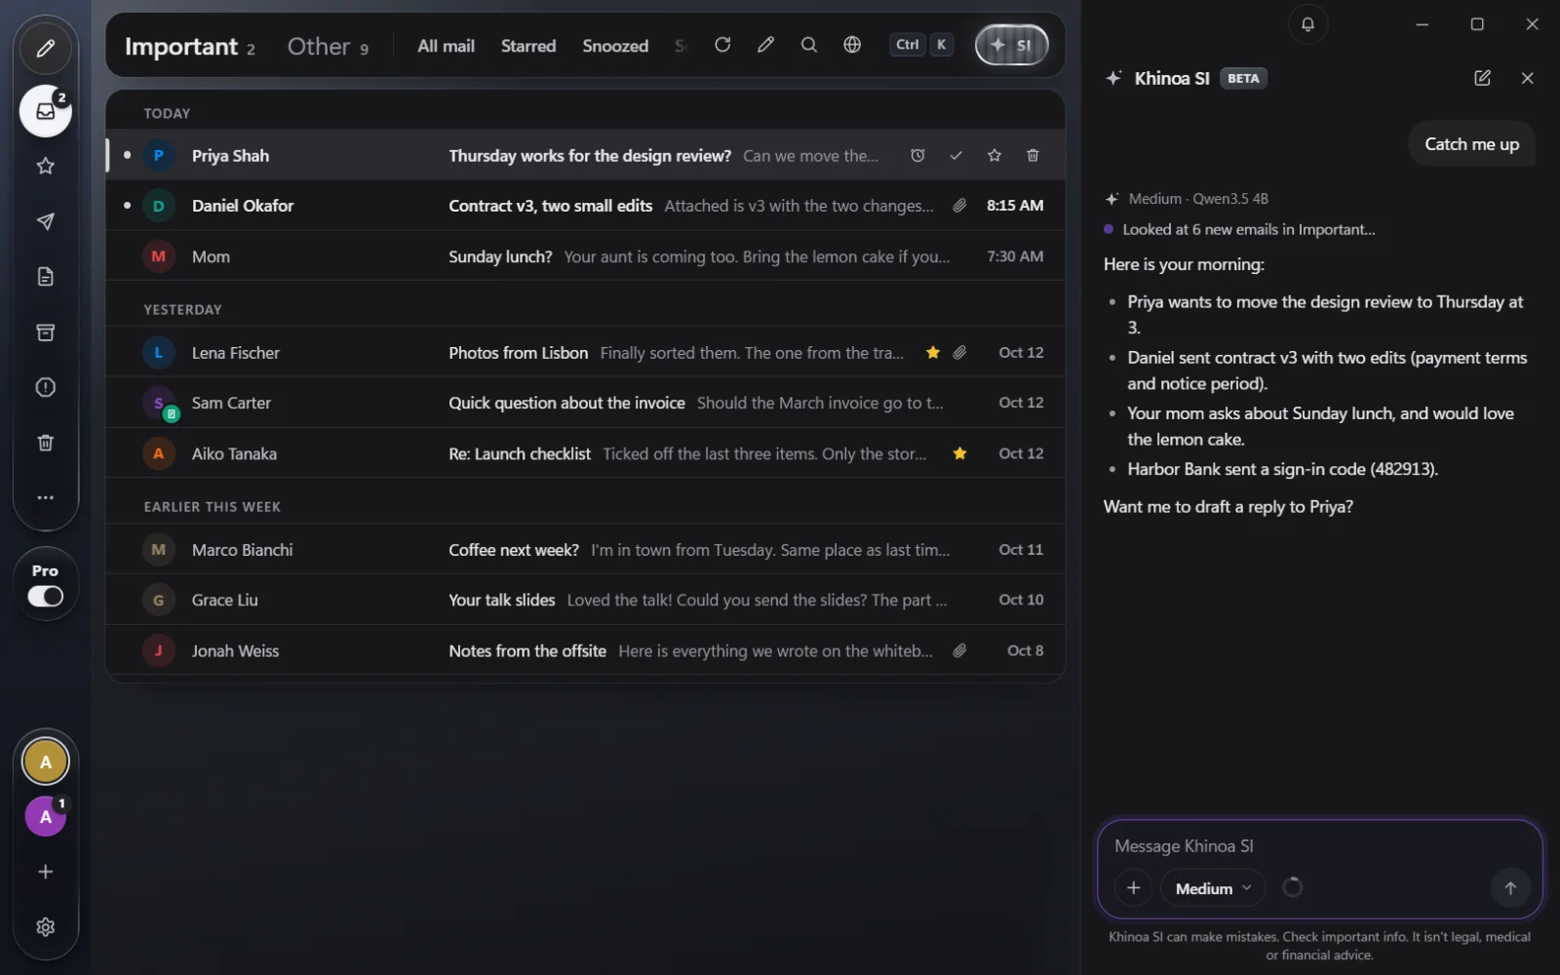The image size is (1560, 975).
Task: Click the search magnifier icon in the top bar
Action: tap(809, 45)
